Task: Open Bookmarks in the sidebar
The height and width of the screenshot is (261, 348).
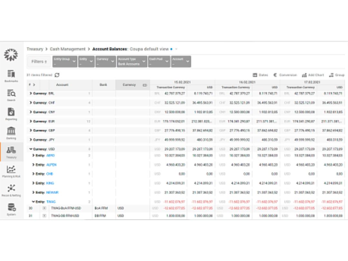Action: [11, 76]
